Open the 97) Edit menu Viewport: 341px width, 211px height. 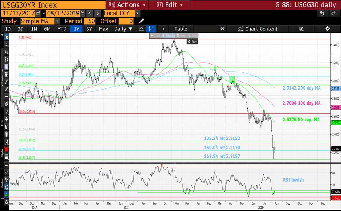pyautogui.click(x=170, y=5)
